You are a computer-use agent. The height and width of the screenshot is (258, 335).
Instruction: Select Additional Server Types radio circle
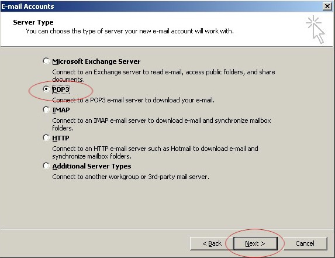(x=46, y=166)
